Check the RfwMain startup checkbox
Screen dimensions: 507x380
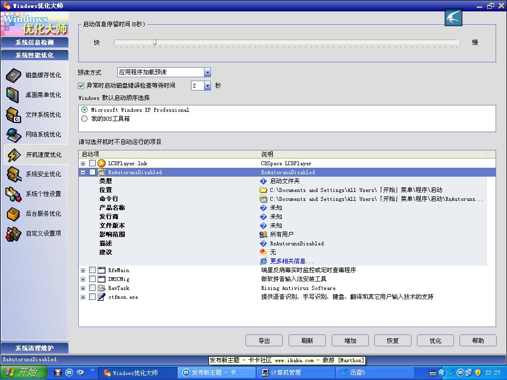coord(92,270)
